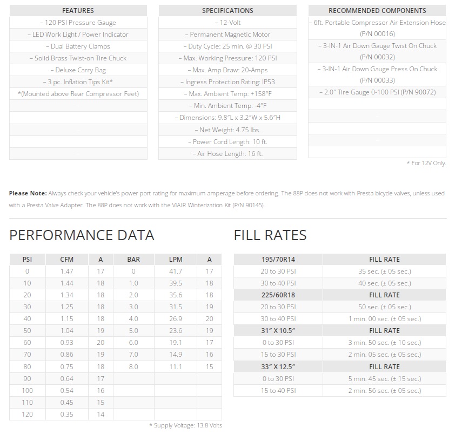
Task: Click the Ingress Protection Rating: IP53 row
Action: pyautogui.click(x=227, y=82)
